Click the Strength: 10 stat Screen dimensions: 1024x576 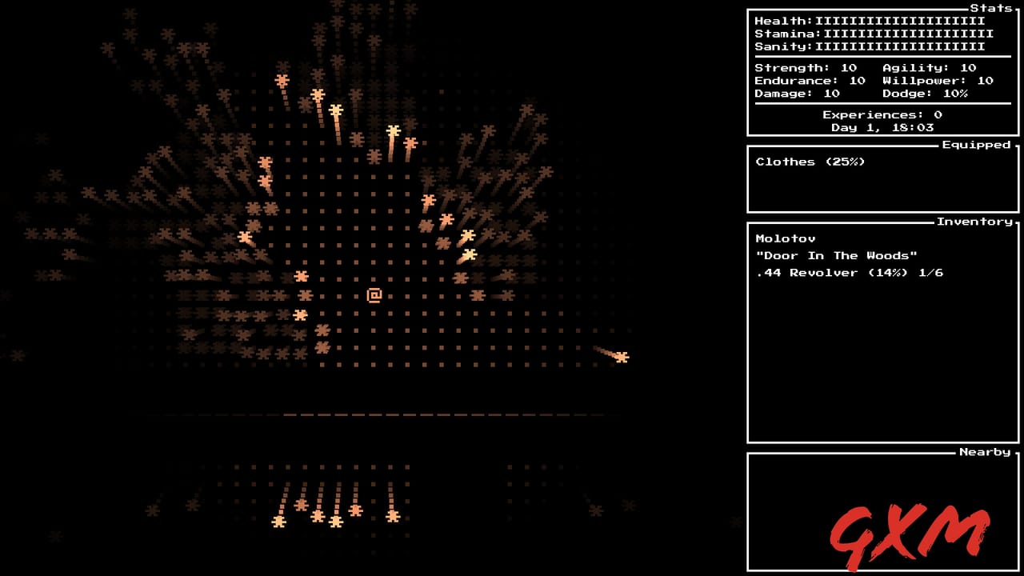(x=805, y=68)
